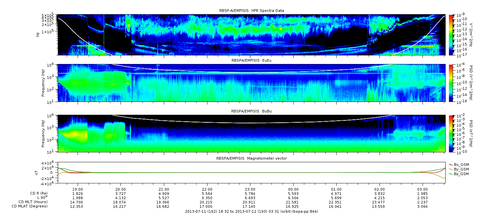Click the date range and orbit footer text
Screen dimensions: 478x217
(251, 211)
